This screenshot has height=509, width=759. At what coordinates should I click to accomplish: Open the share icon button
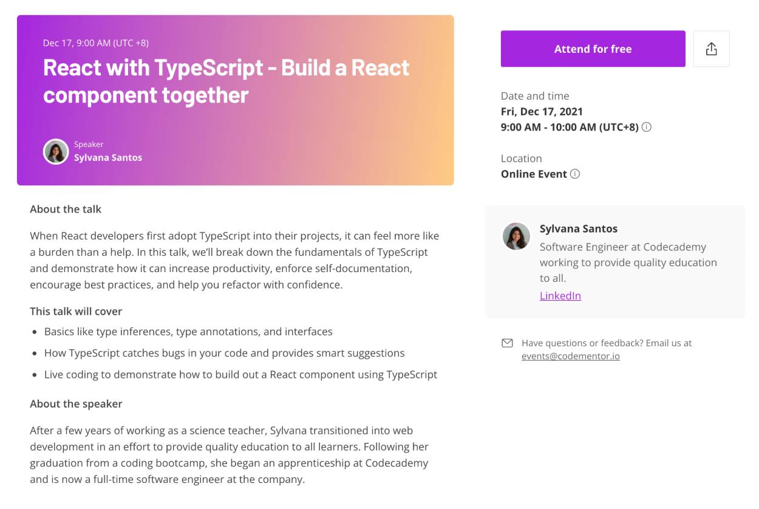pos(712,49)
